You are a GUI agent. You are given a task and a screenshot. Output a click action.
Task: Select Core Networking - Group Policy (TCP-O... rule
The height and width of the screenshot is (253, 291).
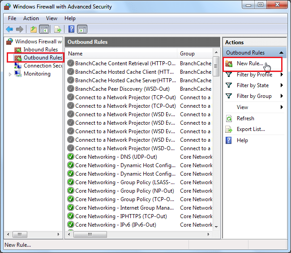click(140, 199)
